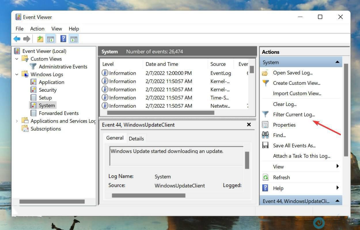Viewport: 360px width, 230px height.
Task: Click the Refresh icon in Actions pane
Action: [265, 177]
